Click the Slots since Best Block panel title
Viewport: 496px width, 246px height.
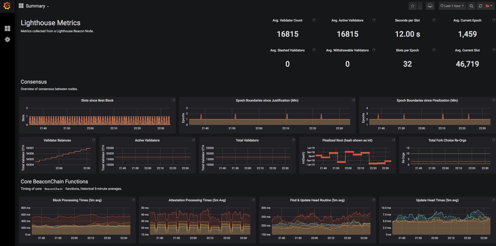point(97,101)
